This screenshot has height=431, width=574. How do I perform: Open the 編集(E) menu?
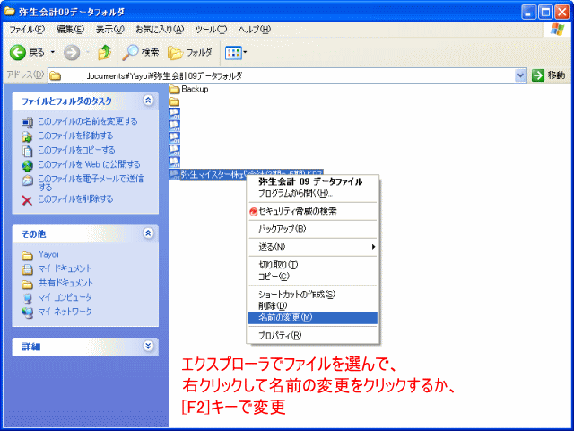(x=70, y=30)
